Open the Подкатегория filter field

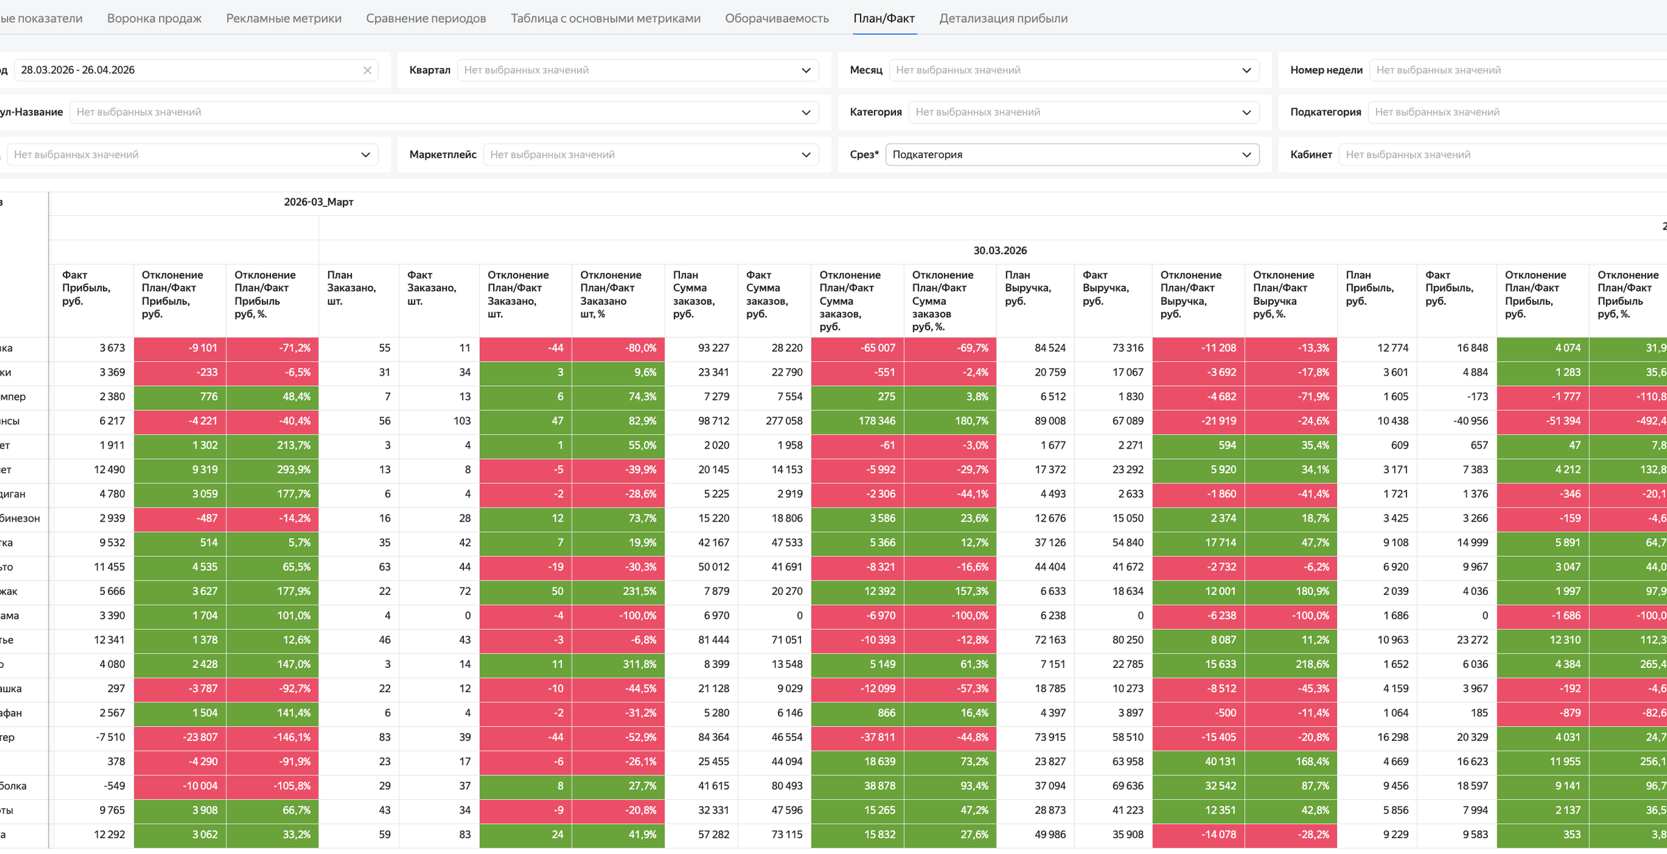coord(1517,112)
